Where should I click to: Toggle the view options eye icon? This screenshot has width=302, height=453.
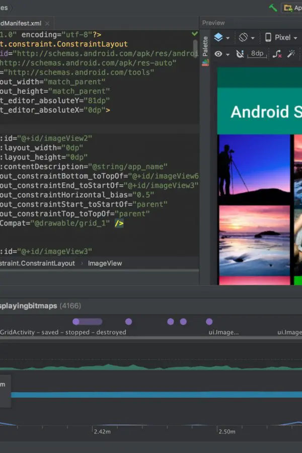218,54
